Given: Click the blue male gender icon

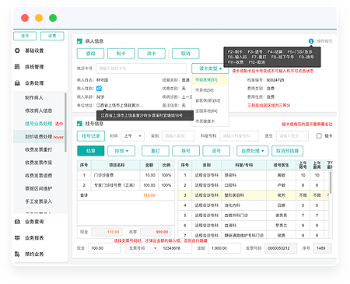Looking at the screenshot, I should pos(99,89).
